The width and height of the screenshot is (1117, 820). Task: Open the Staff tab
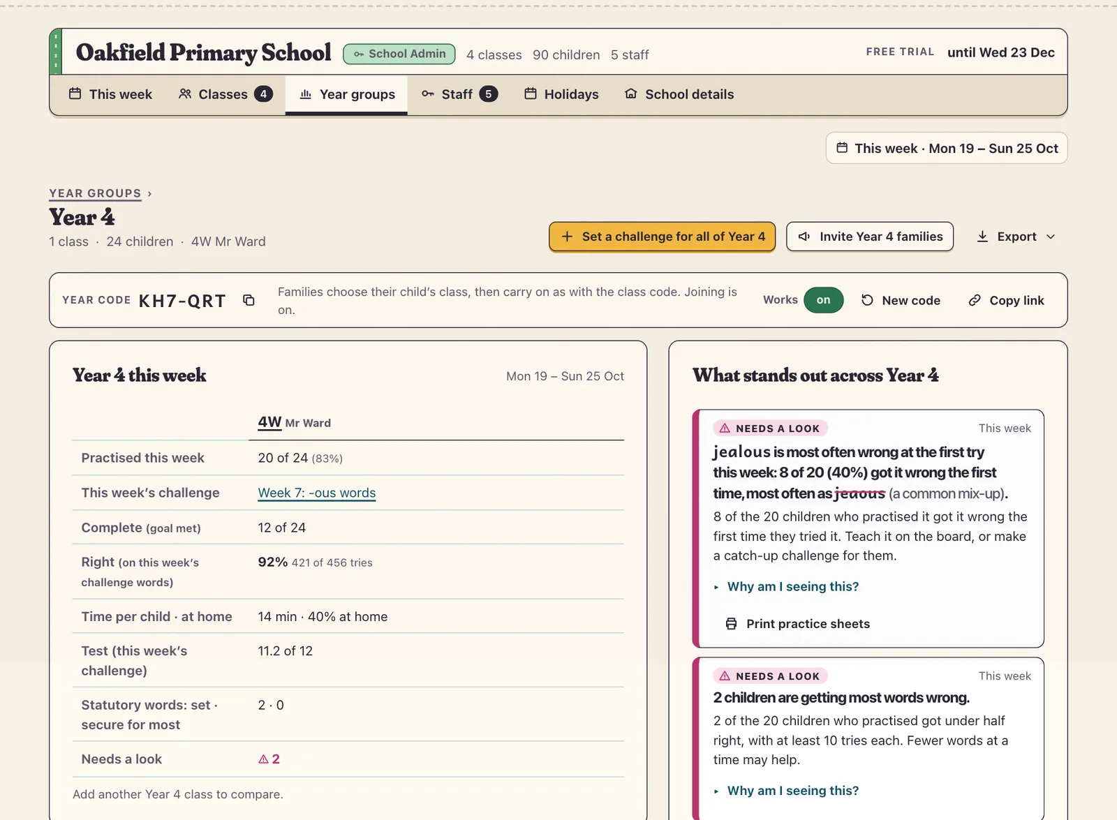coord(459,94)
